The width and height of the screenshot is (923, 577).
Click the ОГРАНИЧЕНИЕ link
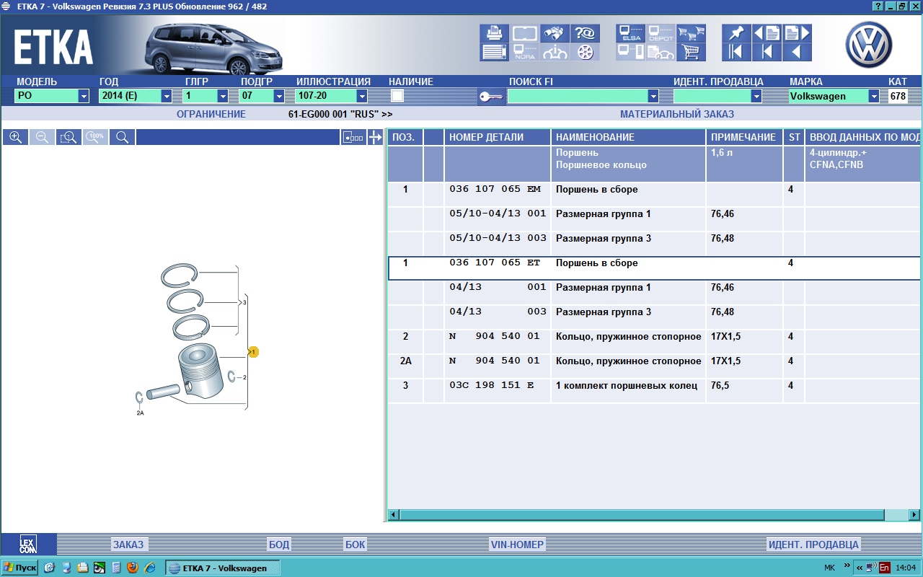coord(211,114)
